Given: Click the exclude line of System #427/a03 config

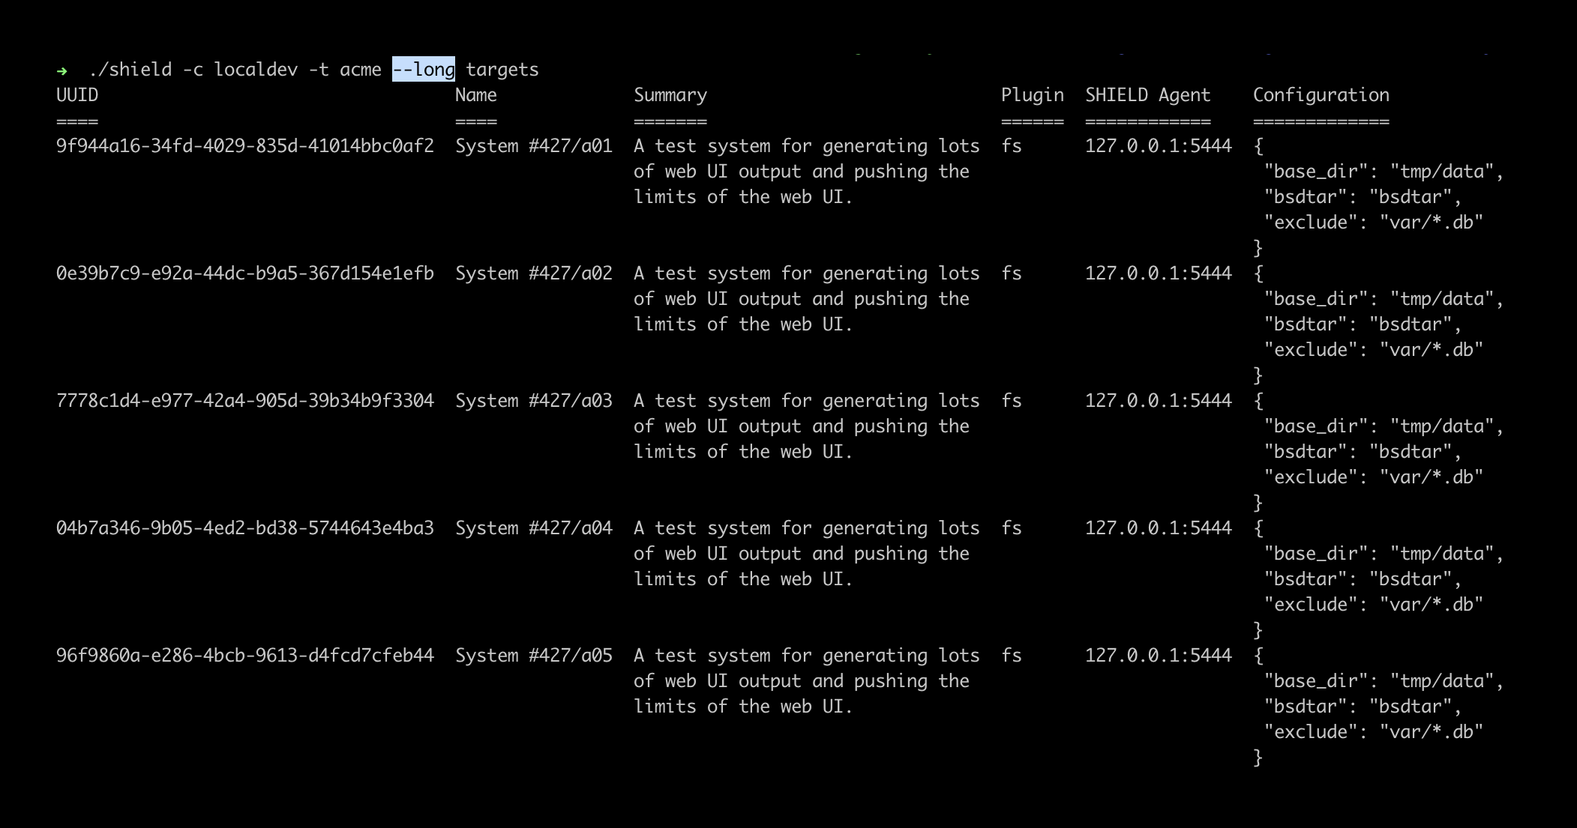Looking at the screenshot, I should coord(1374,477).
